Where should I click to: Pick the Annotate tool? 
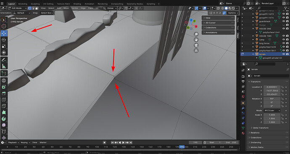4,60
